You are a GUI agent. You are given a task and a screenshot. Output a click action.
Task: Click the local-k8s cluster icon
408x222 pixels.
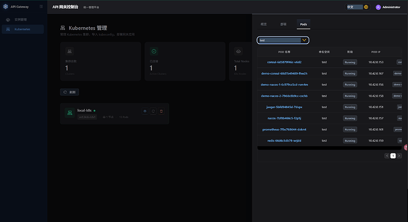(70, 113)
